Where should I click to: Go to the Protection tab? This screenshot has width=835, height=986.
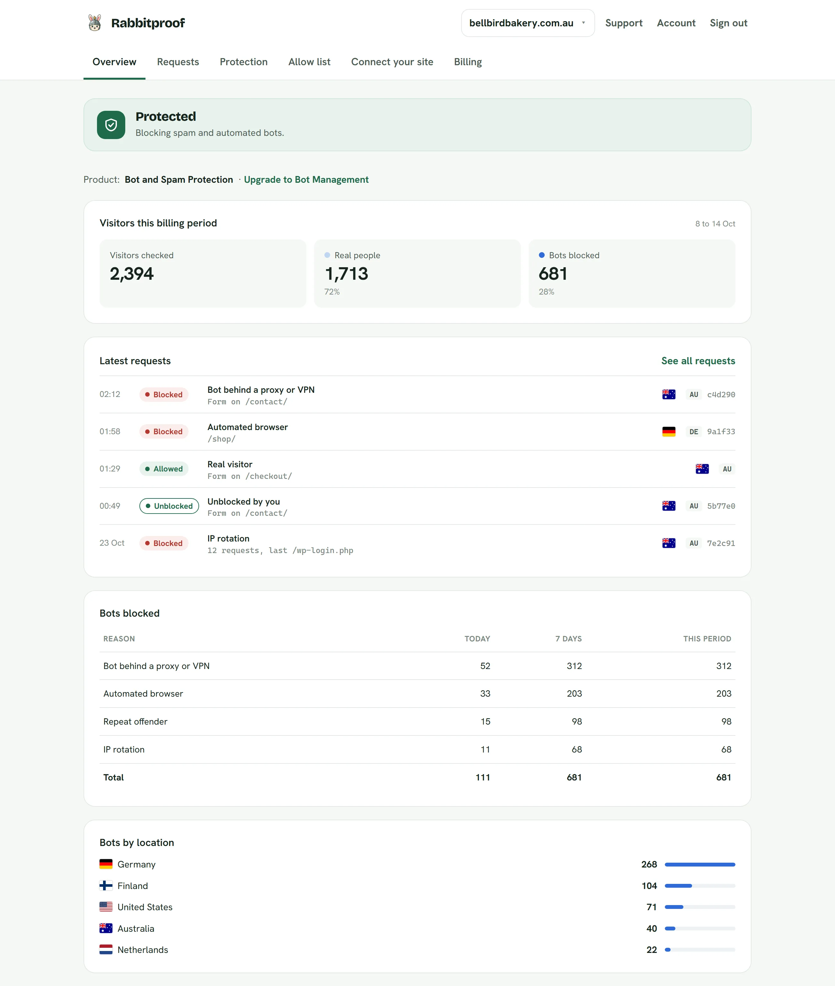coord(244,62)
